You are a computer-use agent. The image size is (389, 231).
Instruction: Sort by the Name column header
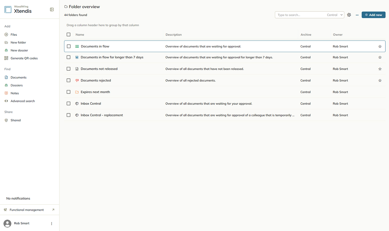pyautogui.click(x=80, y=34)
